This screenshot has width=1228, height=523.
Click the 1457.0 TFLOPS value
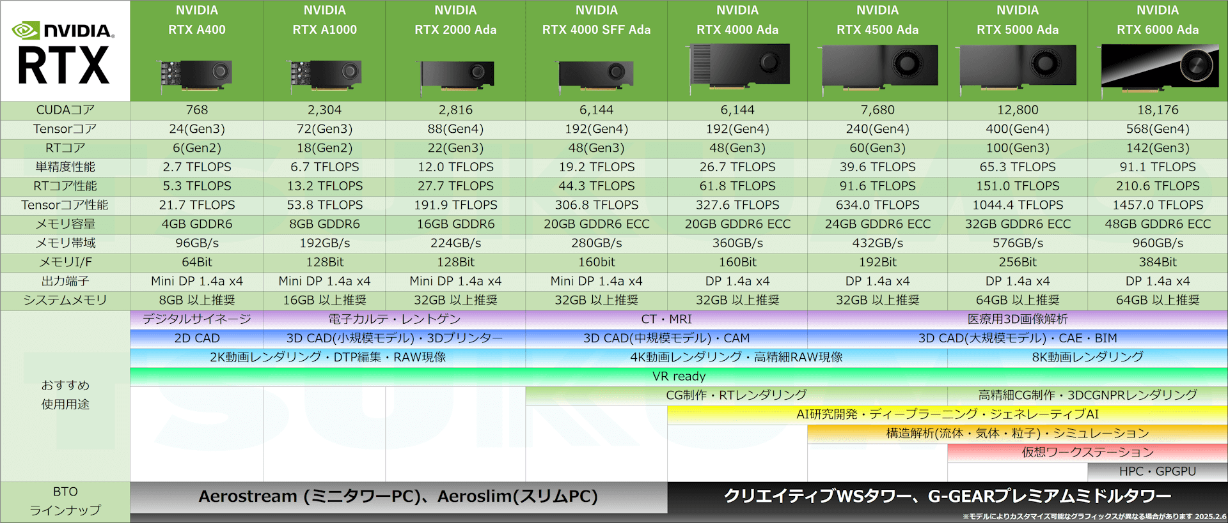click(1158, 205)
